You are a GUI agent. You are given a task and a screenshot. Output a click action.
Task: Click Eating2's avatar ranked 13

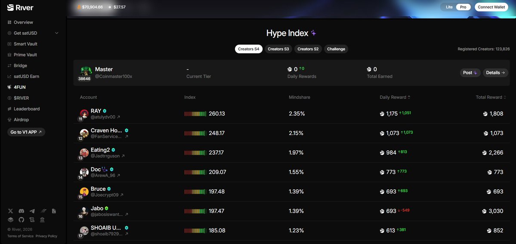[84, 152]
